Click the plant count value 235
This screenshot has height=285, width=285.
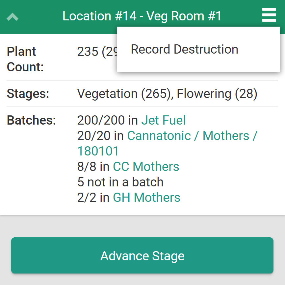click(x=88, y=52)
